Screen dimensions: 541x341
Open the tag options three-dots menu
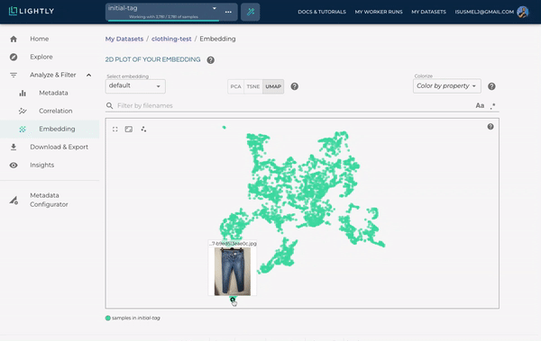(228, 12)
